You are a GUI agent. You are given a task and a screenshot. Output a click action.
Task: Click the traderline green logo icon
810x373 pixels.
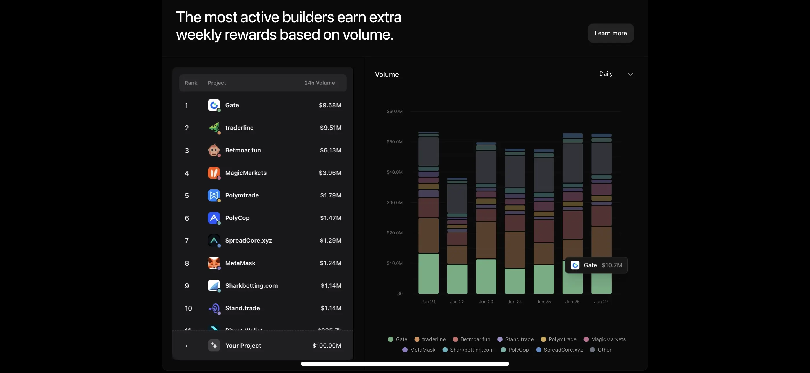214,128
